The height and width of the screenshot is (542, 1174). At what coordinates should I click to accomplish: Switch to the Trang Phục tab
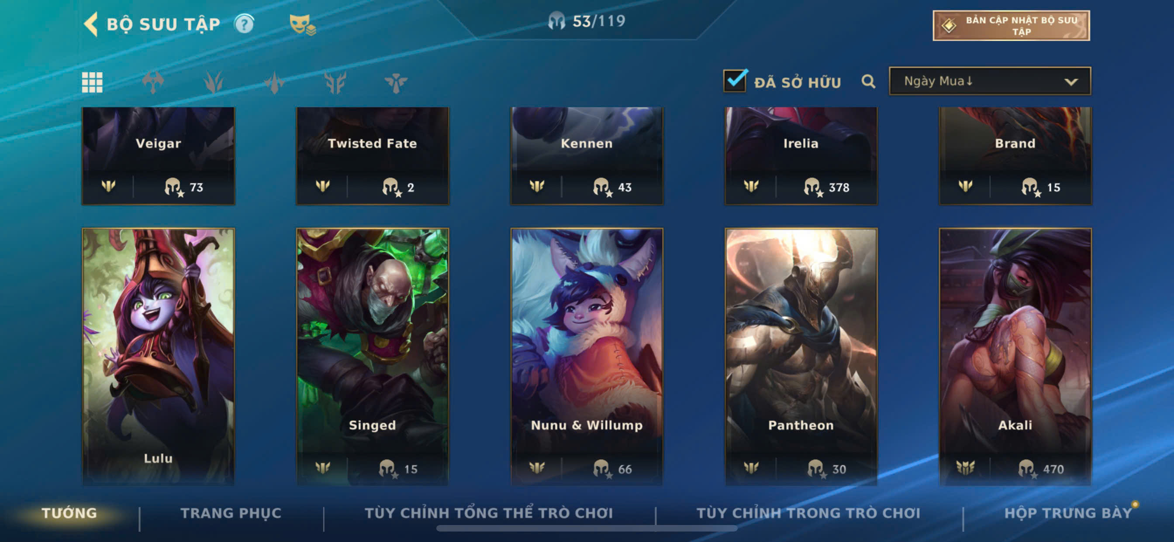(x=231, y=513)
